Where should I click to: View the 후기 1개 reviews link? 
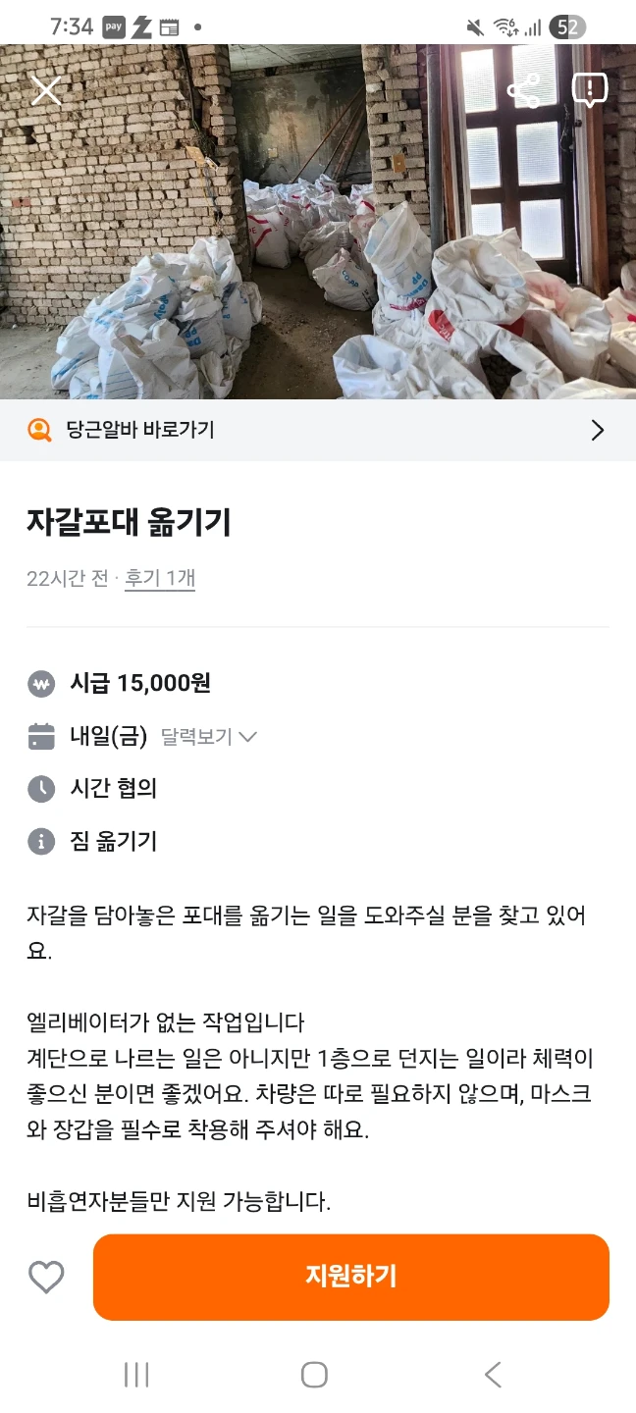point(160,578)
